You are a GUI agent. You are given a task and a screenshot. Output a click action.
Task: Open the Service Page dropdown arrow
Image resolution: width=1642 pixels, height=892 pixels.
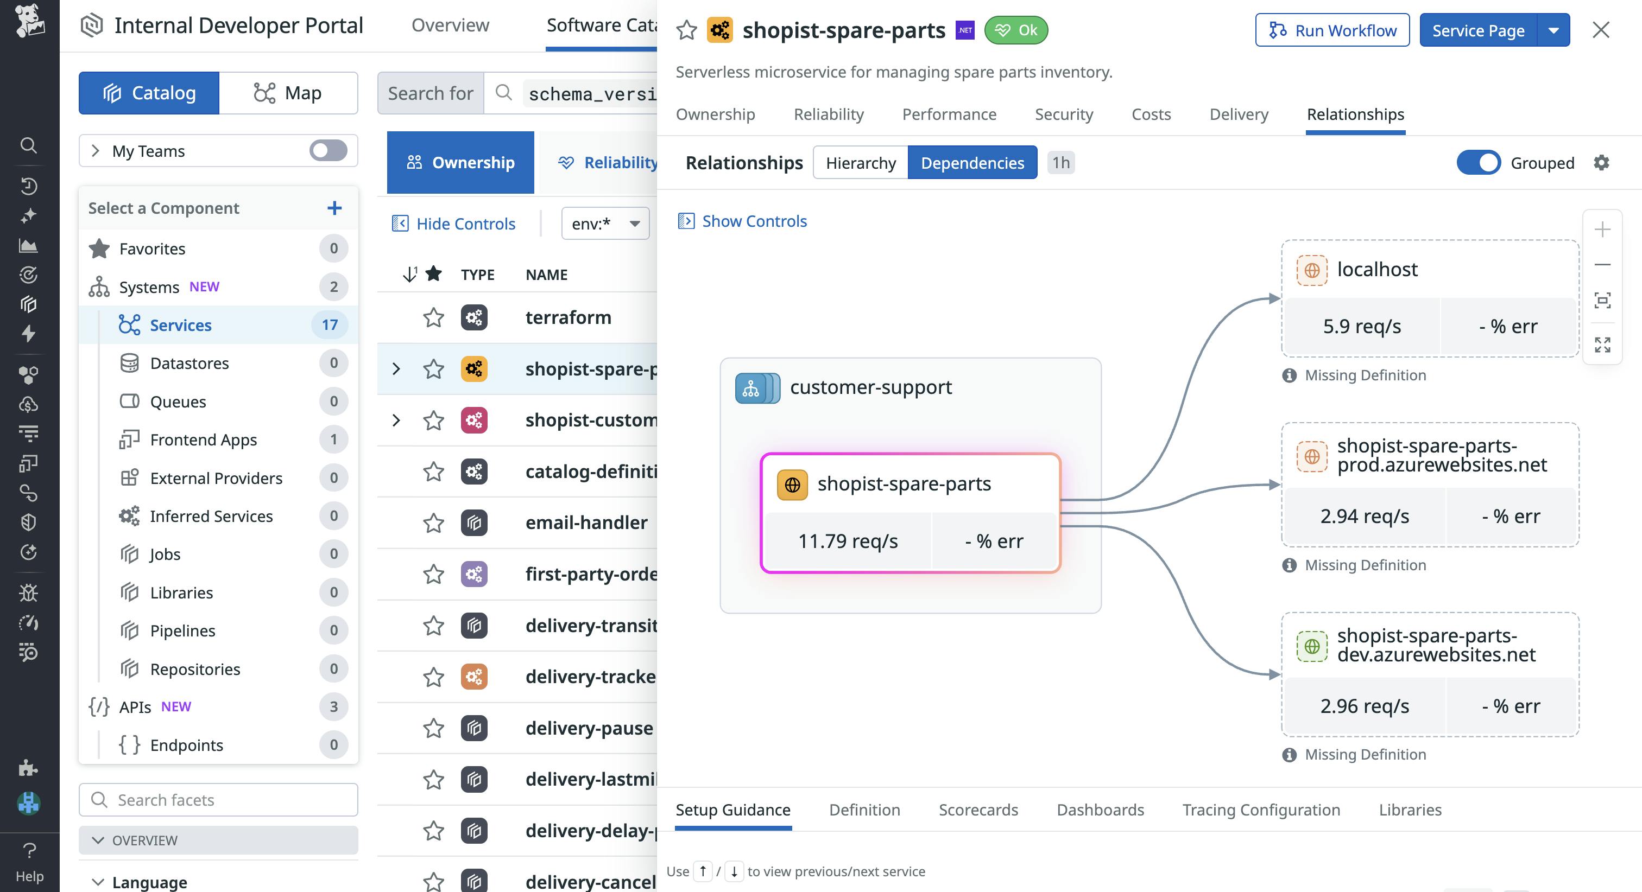(x=1555, y=29)
